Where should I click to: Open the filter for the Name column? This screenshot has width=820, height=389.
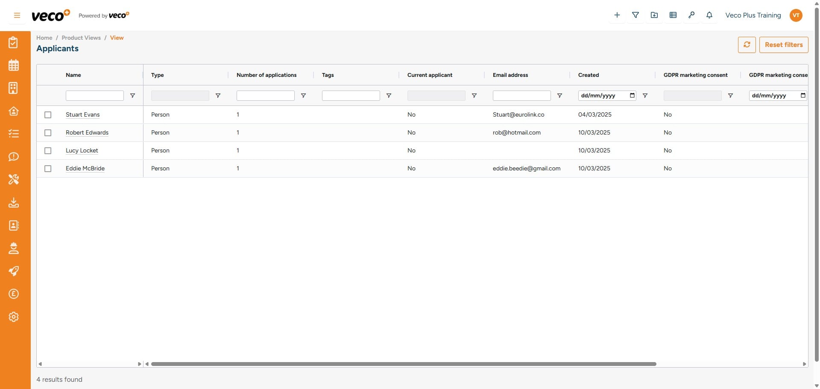pos(132,95)
